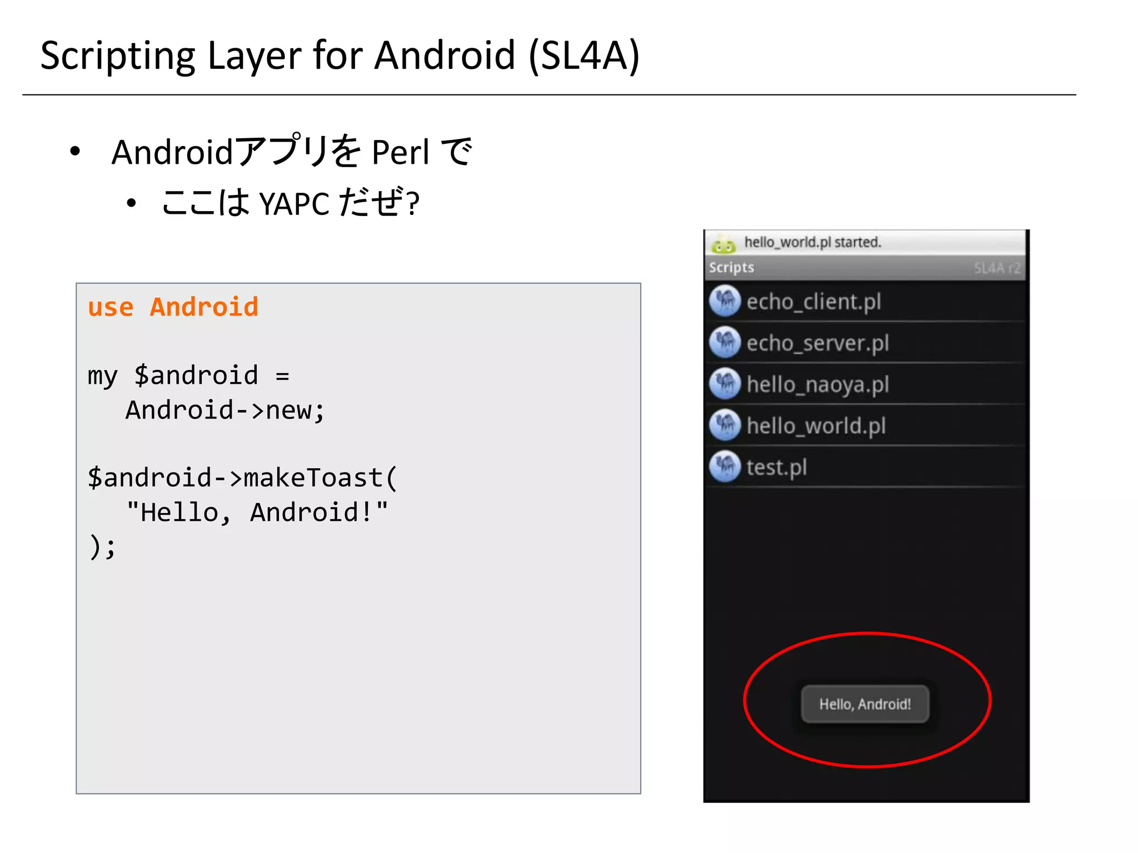
Task: Click the '$android->makeToast(' code line
Action: 243,478
